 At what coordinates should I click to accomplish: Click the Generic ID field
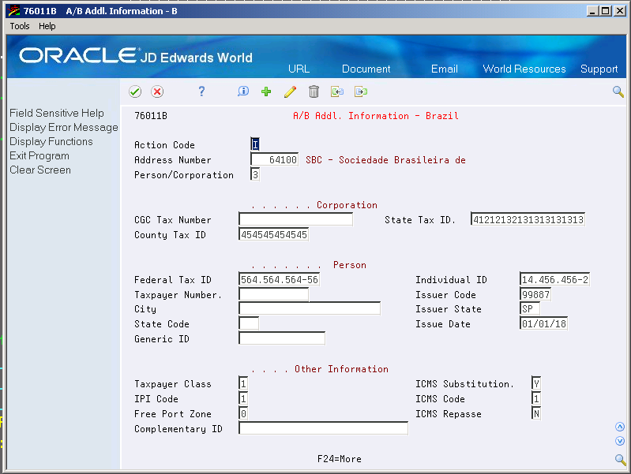tap(282, 338)
